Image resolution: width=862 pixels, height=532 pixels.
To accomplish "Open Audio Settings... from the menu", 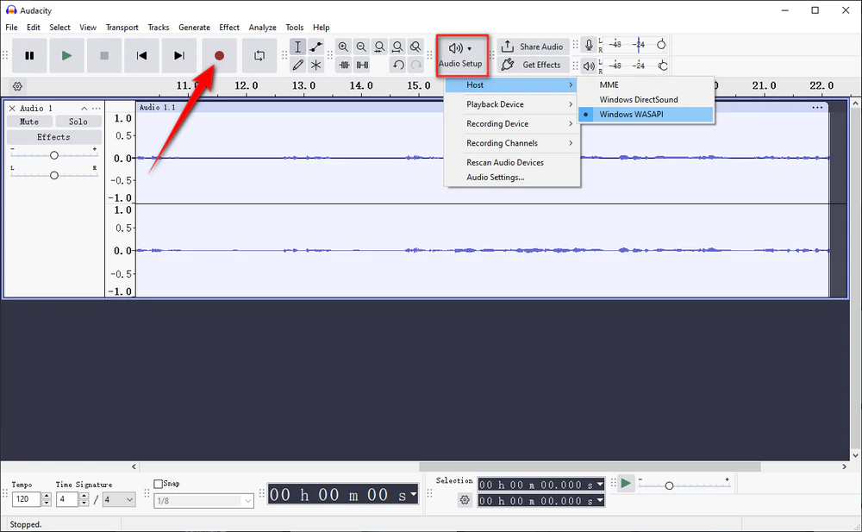I will click(x=512, y=177).
